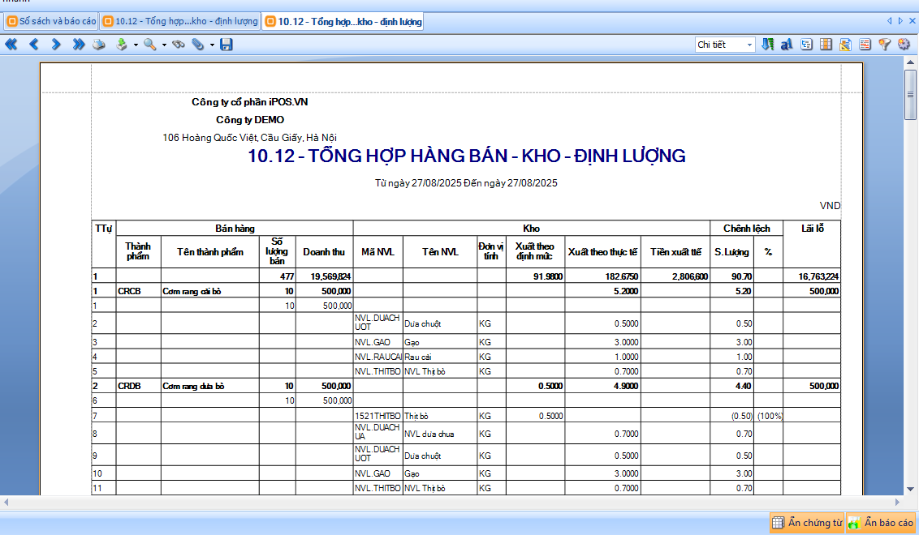Save the report with floppy disk icon
Image resolution: width=919 pixels, height=535 pixels.
point(226,45)
